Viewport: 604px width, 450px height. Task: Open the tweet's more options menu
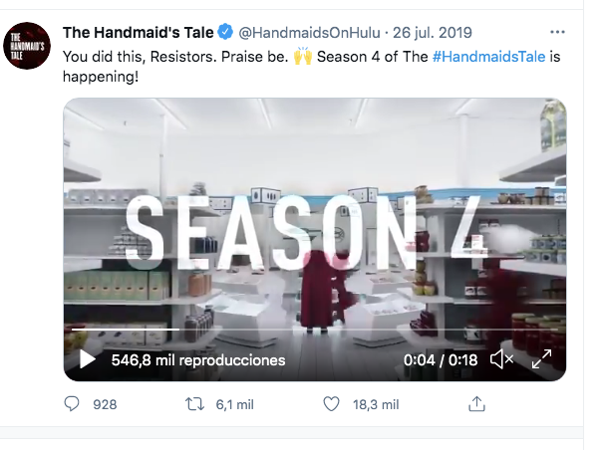coord(557,32)
